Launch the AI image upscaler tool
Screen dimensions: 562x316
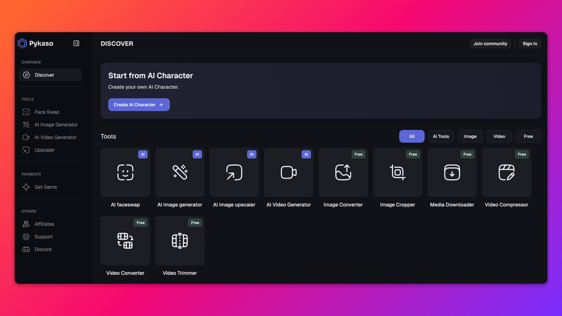pyautogui.click(x=234, y=173)
